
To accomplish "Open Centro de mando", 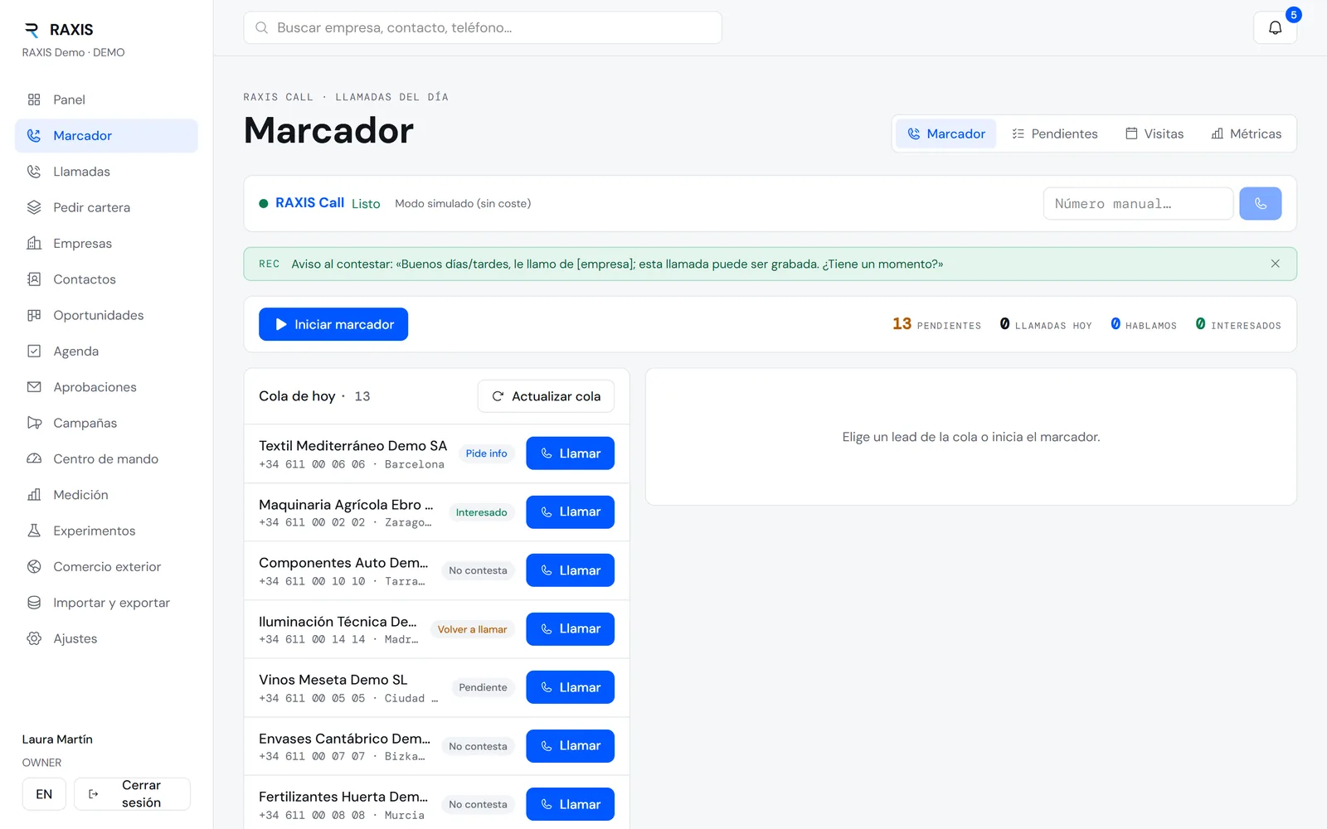I will [106, 458].
